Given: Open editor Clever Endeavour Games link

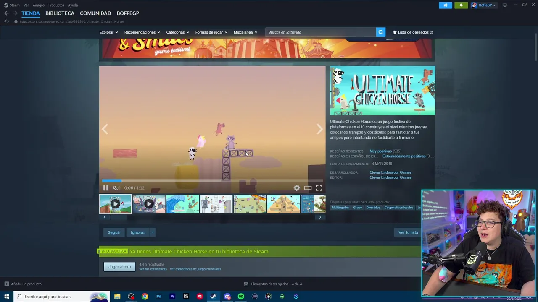Looking at the screenshot, I should coord(390,177).
